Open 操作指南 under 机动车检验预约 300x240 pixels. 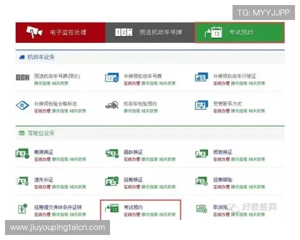[132, 111]
